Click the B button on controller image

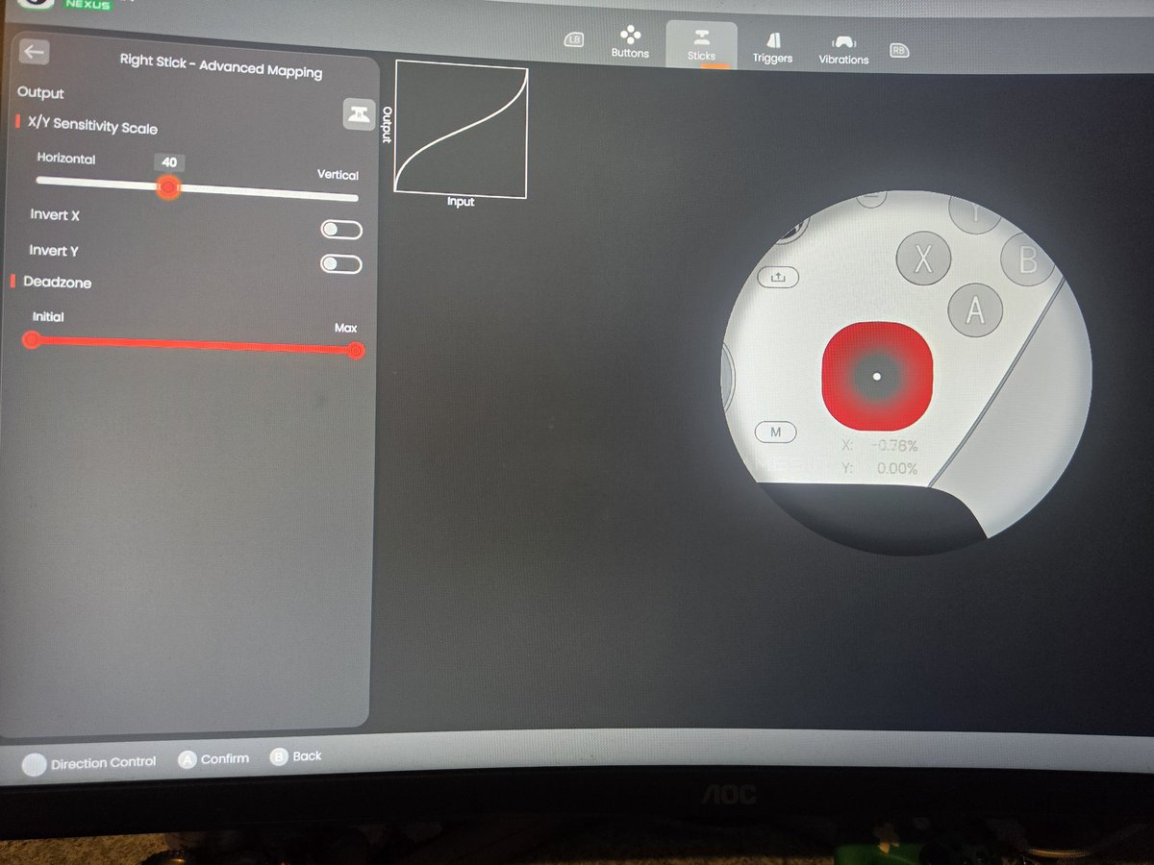pyautogui.click(x=1027, y=260)
